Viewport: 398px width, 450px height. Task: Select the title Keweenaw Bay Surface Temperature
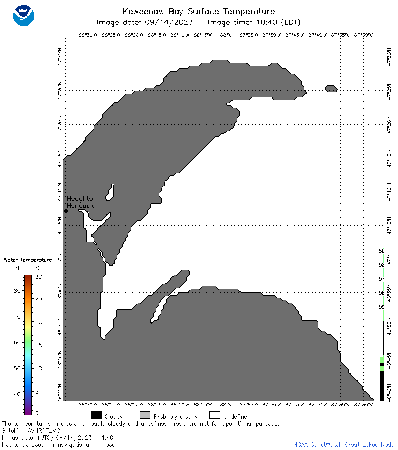tap(199, 12)
